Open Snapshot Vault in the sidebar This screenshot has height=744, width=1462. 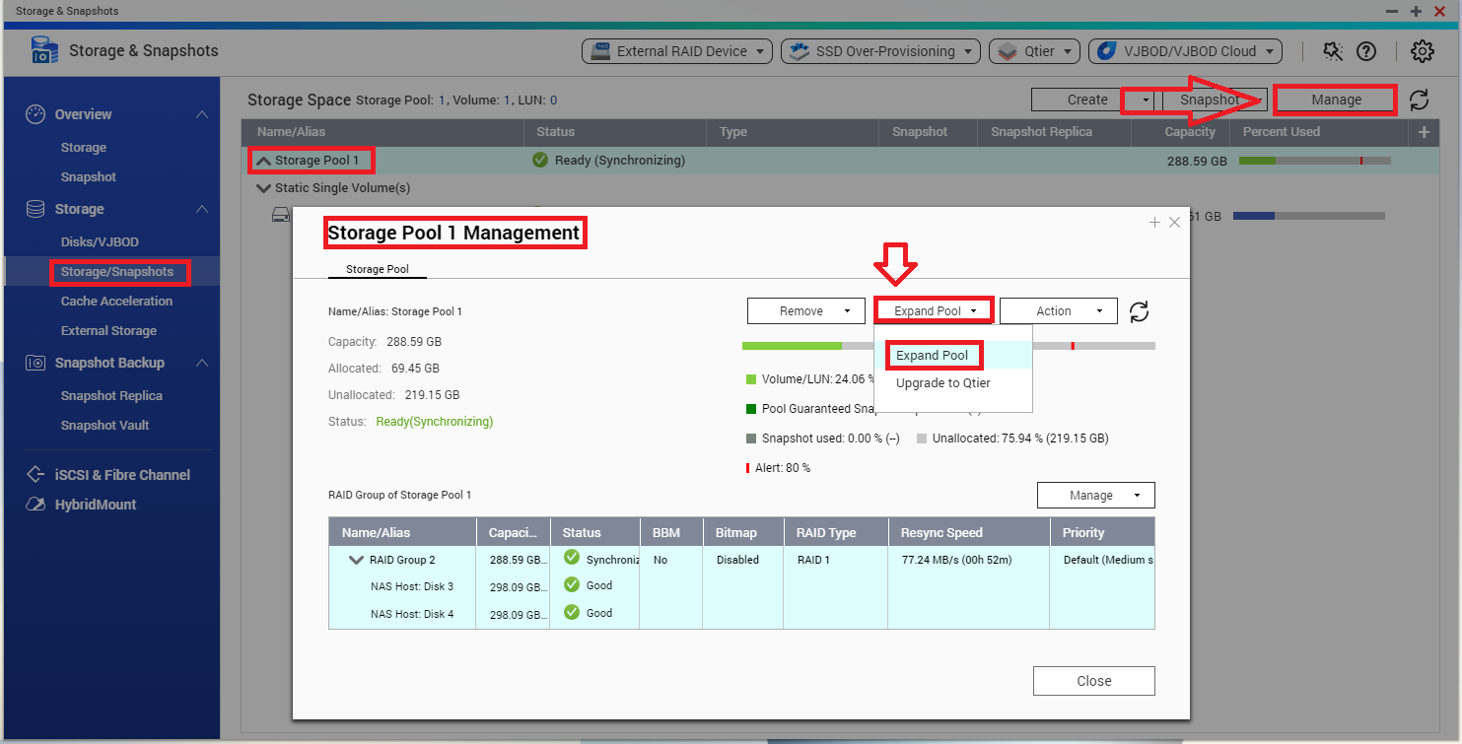coord(105,426)
